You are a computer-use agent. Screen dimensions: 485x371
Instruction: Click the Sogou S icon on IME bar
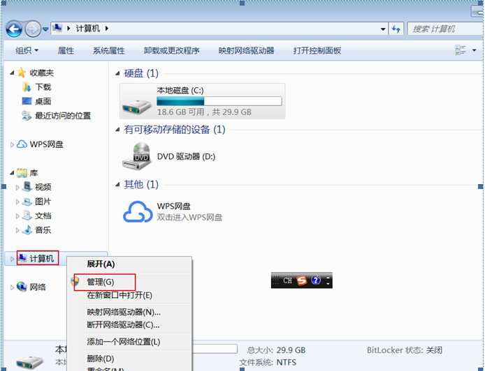[x=302, y=280]
